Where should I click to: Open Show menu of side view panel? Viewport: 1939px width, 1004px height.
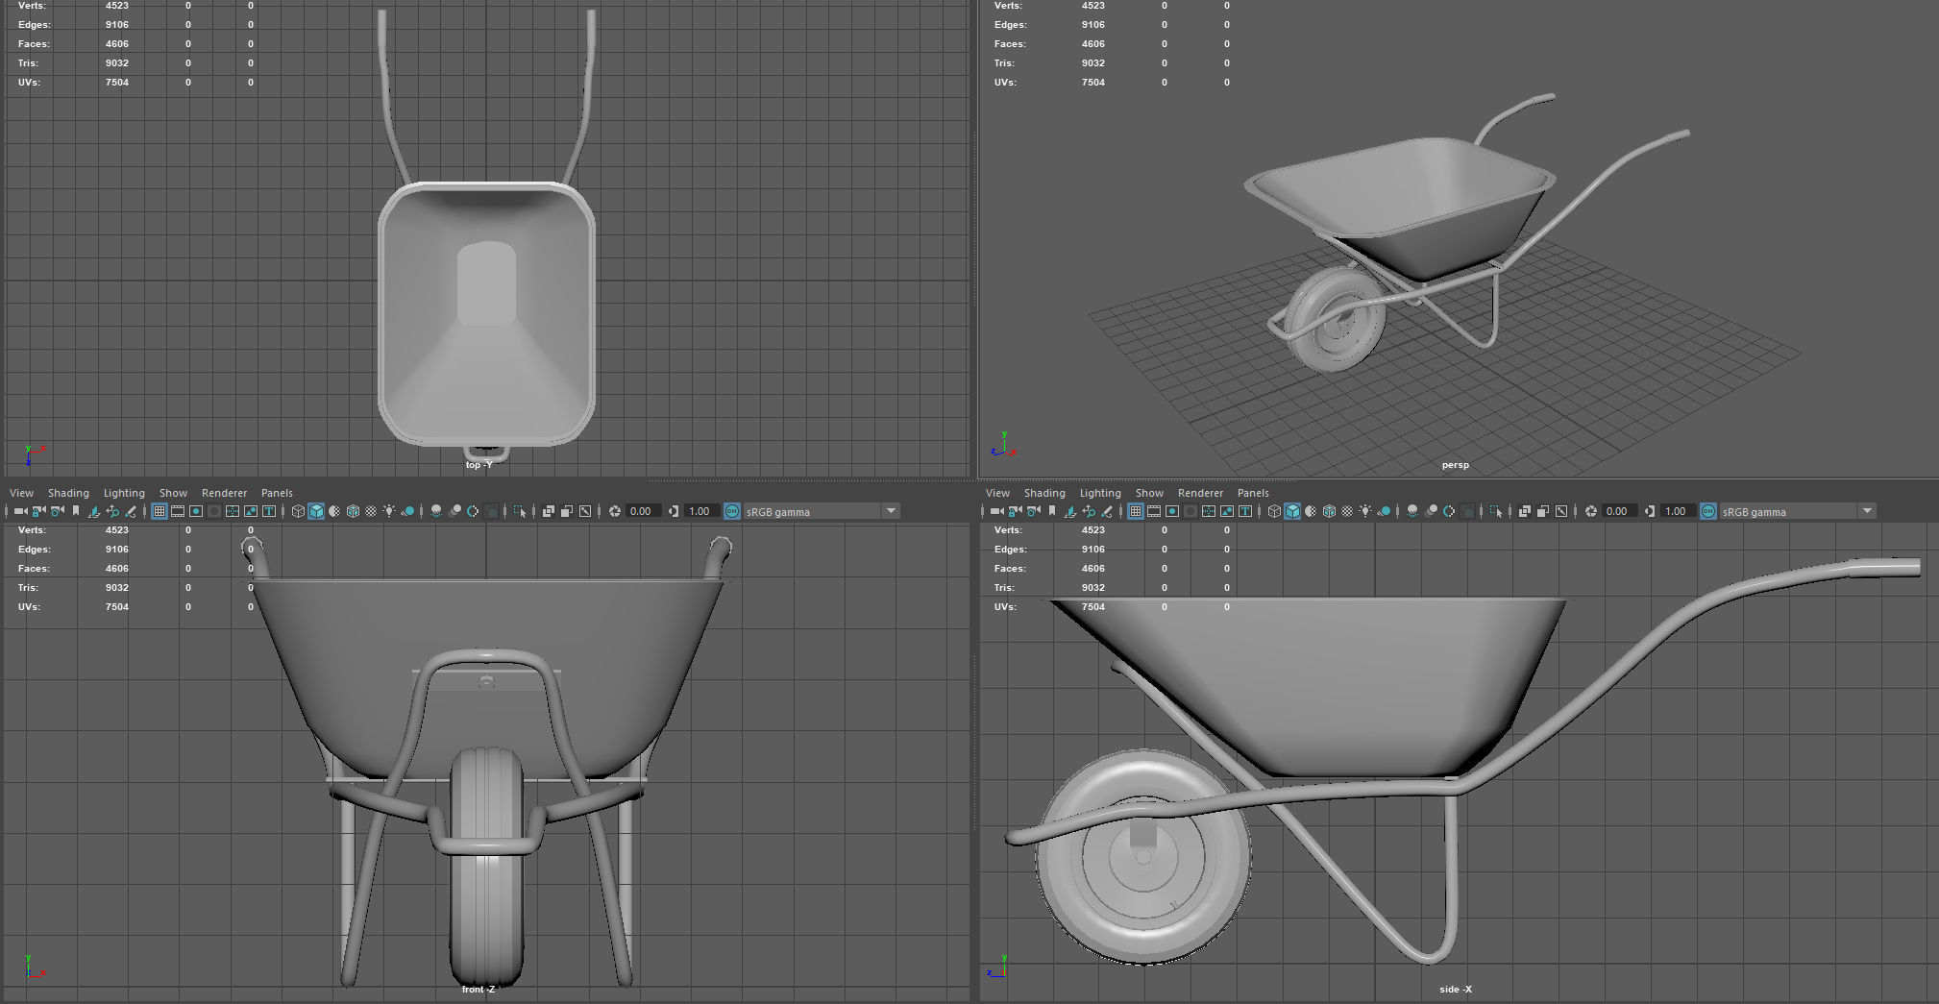pyautogui.click(x=1149, y=493)
